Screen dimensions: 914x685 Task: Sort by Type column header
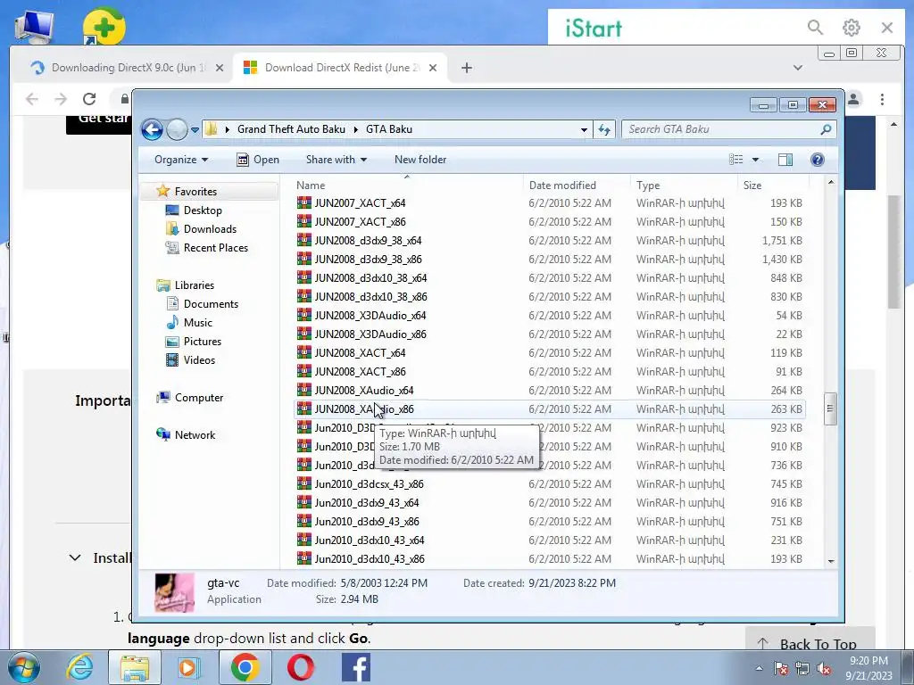(x=648, y=186)
